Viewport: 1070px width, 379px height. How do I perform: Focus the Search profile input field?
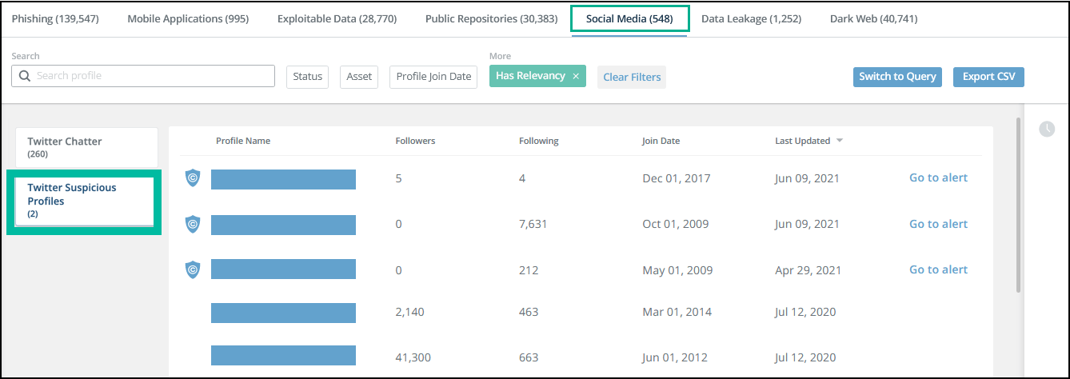click(152, 76)
